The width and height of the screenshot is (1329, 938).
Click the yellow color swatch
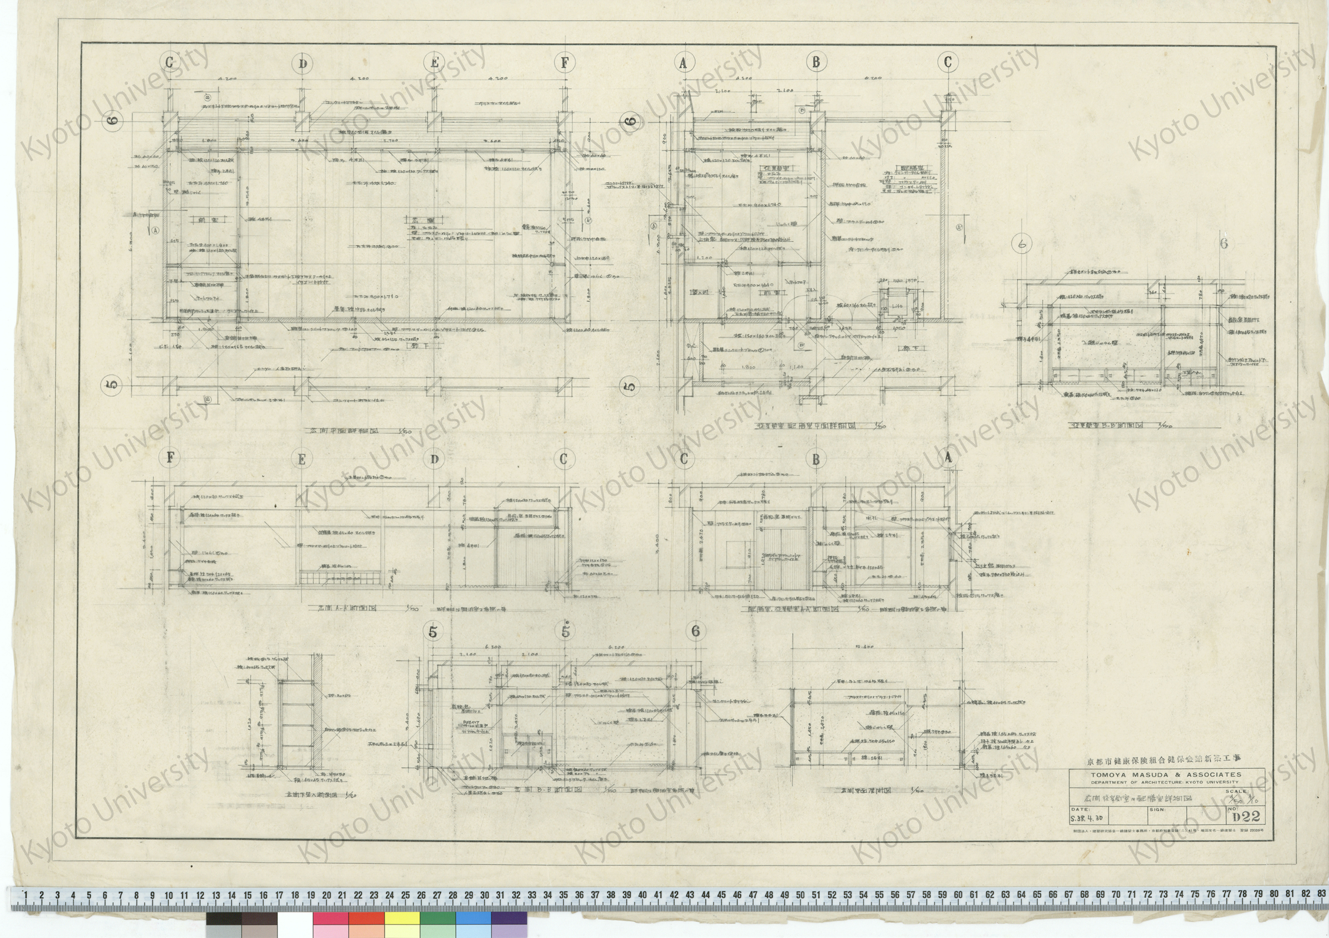[402, 918]
